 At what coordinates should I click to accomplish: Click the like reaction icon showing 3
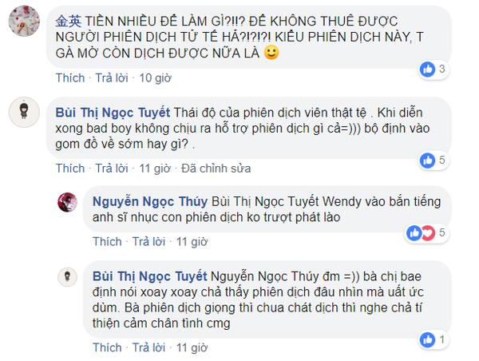click(x=427, y=69)
